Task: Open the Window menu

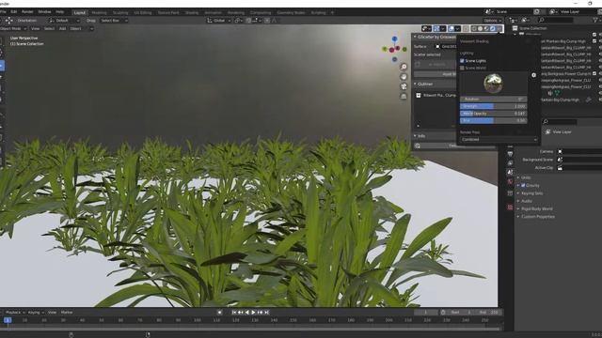Action: [44, 12]
